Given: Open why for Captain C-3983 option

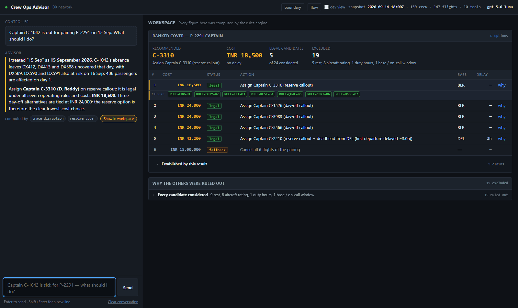Looking at the screenshot, I should pyautogui.click(x=501, y=117).
